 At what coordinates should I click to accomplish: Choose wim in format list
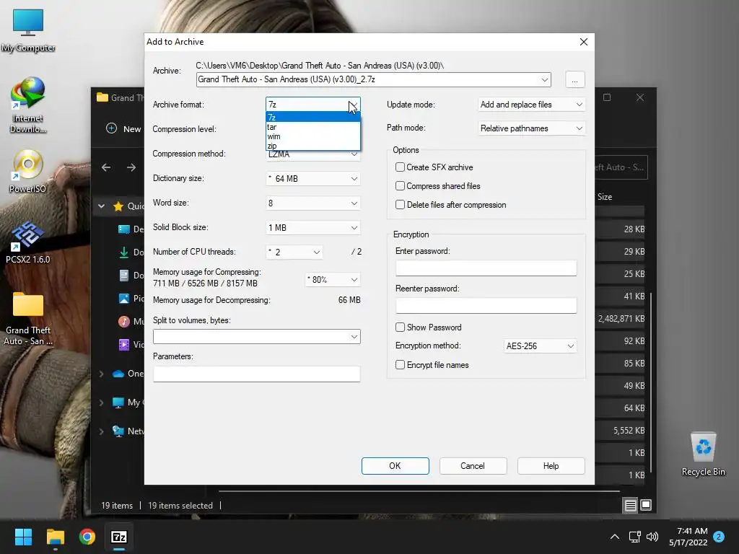(x=313, y=136)
